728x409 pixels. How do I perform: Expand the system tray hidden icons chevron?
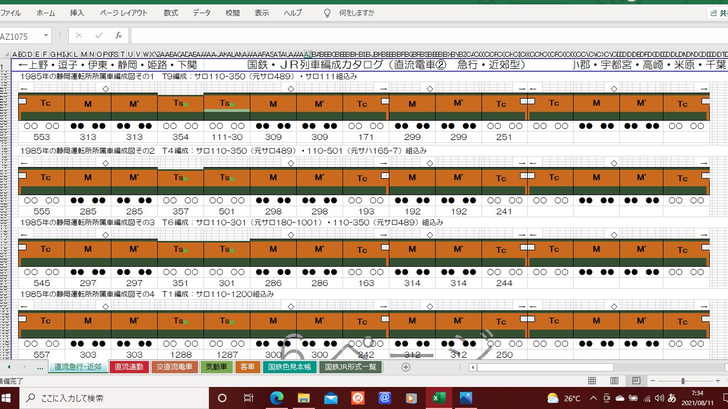click(593, 398)
